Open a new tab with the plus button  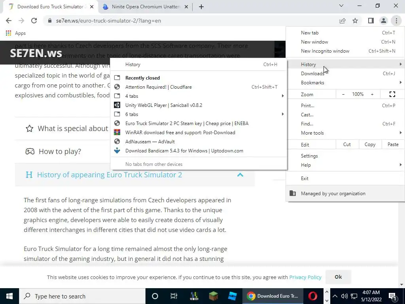201,7
